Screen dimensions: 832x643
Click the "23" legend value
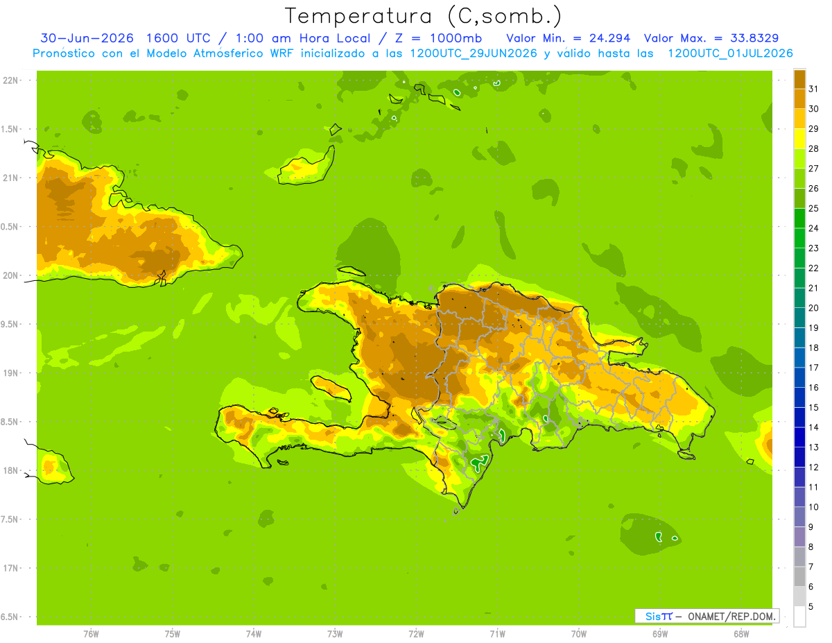(814, 248)
